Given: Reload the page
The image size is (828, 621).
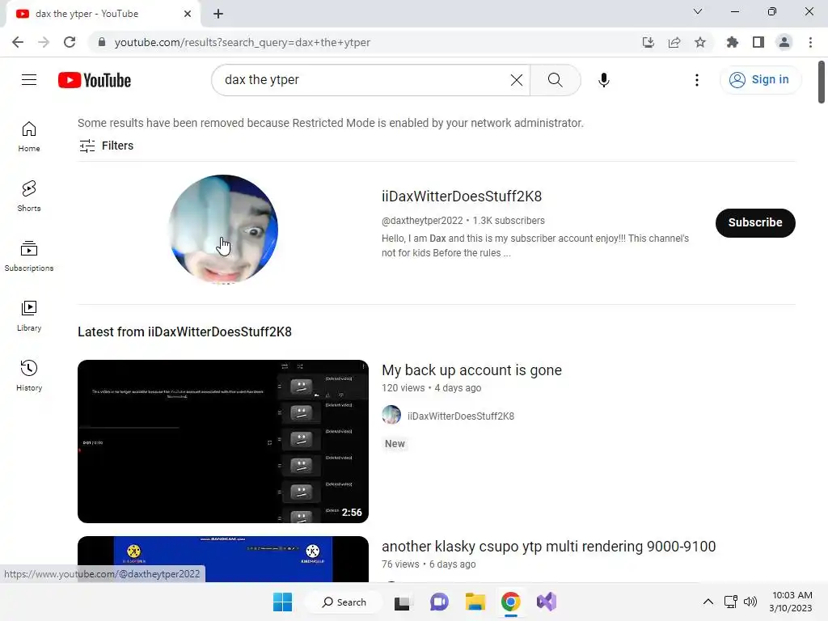Looking at the screenshot, I should click(70, 42).
